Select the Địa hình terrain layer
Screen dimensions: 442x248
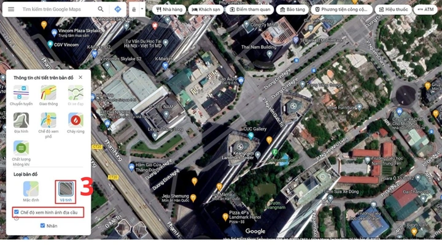(x=21, y=121)
